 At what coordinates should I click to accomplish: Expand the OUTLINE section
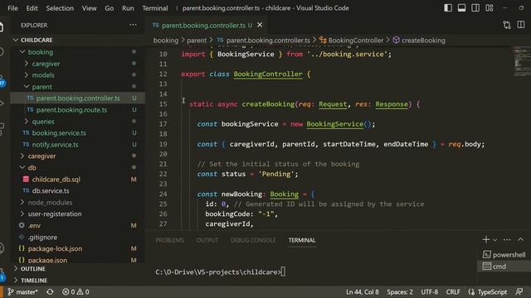pos(78,268)
